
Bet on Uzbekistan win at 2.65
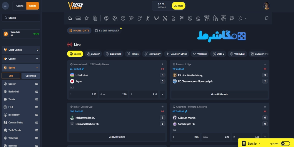click(x=83, y=94)
